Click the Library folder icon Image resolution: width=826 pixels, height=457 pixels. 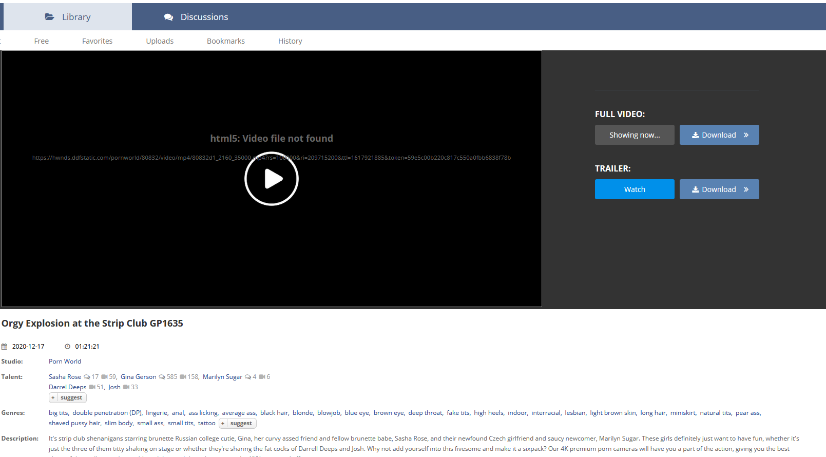coord(49,17)
